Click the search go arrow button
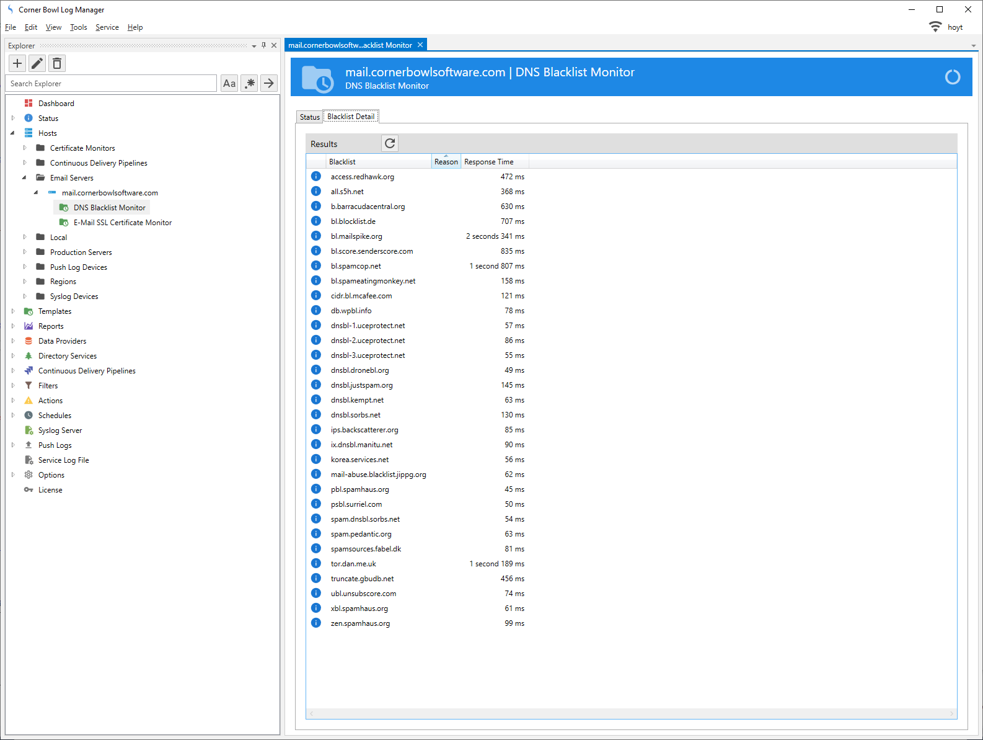 [x=269, y=83]
